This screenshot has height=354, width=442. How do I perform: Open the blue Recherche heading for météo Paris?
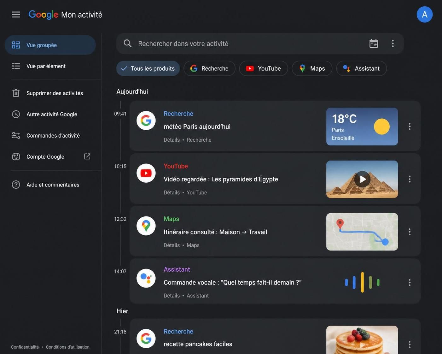click(178, 114)
